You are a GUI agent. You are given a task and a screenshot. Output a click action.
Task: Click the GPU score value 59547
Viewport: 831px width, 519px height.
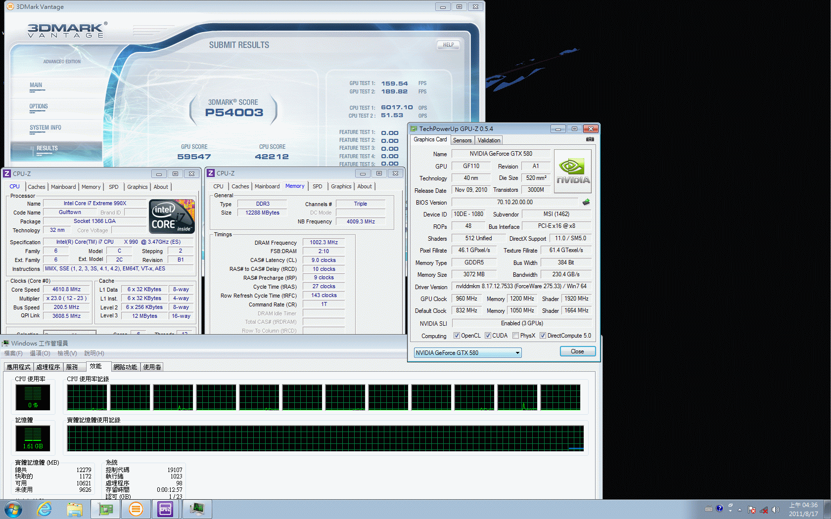(194, 157)
